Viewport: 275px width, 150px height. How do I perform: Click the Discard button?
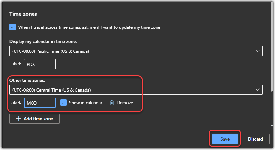[256, 139]
